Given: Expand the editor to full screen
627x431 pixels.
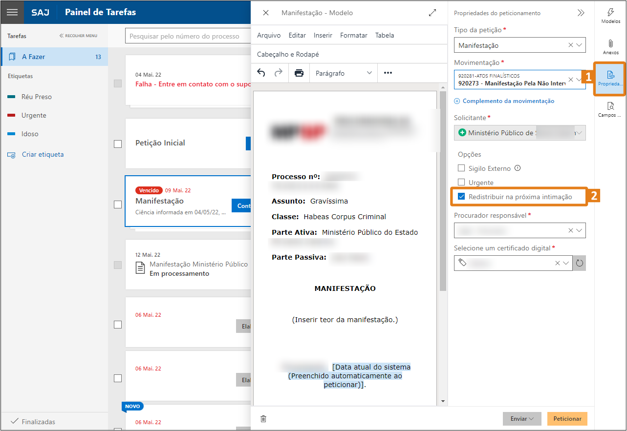Looking at the screenshot, I should click(x=432, y=13).
